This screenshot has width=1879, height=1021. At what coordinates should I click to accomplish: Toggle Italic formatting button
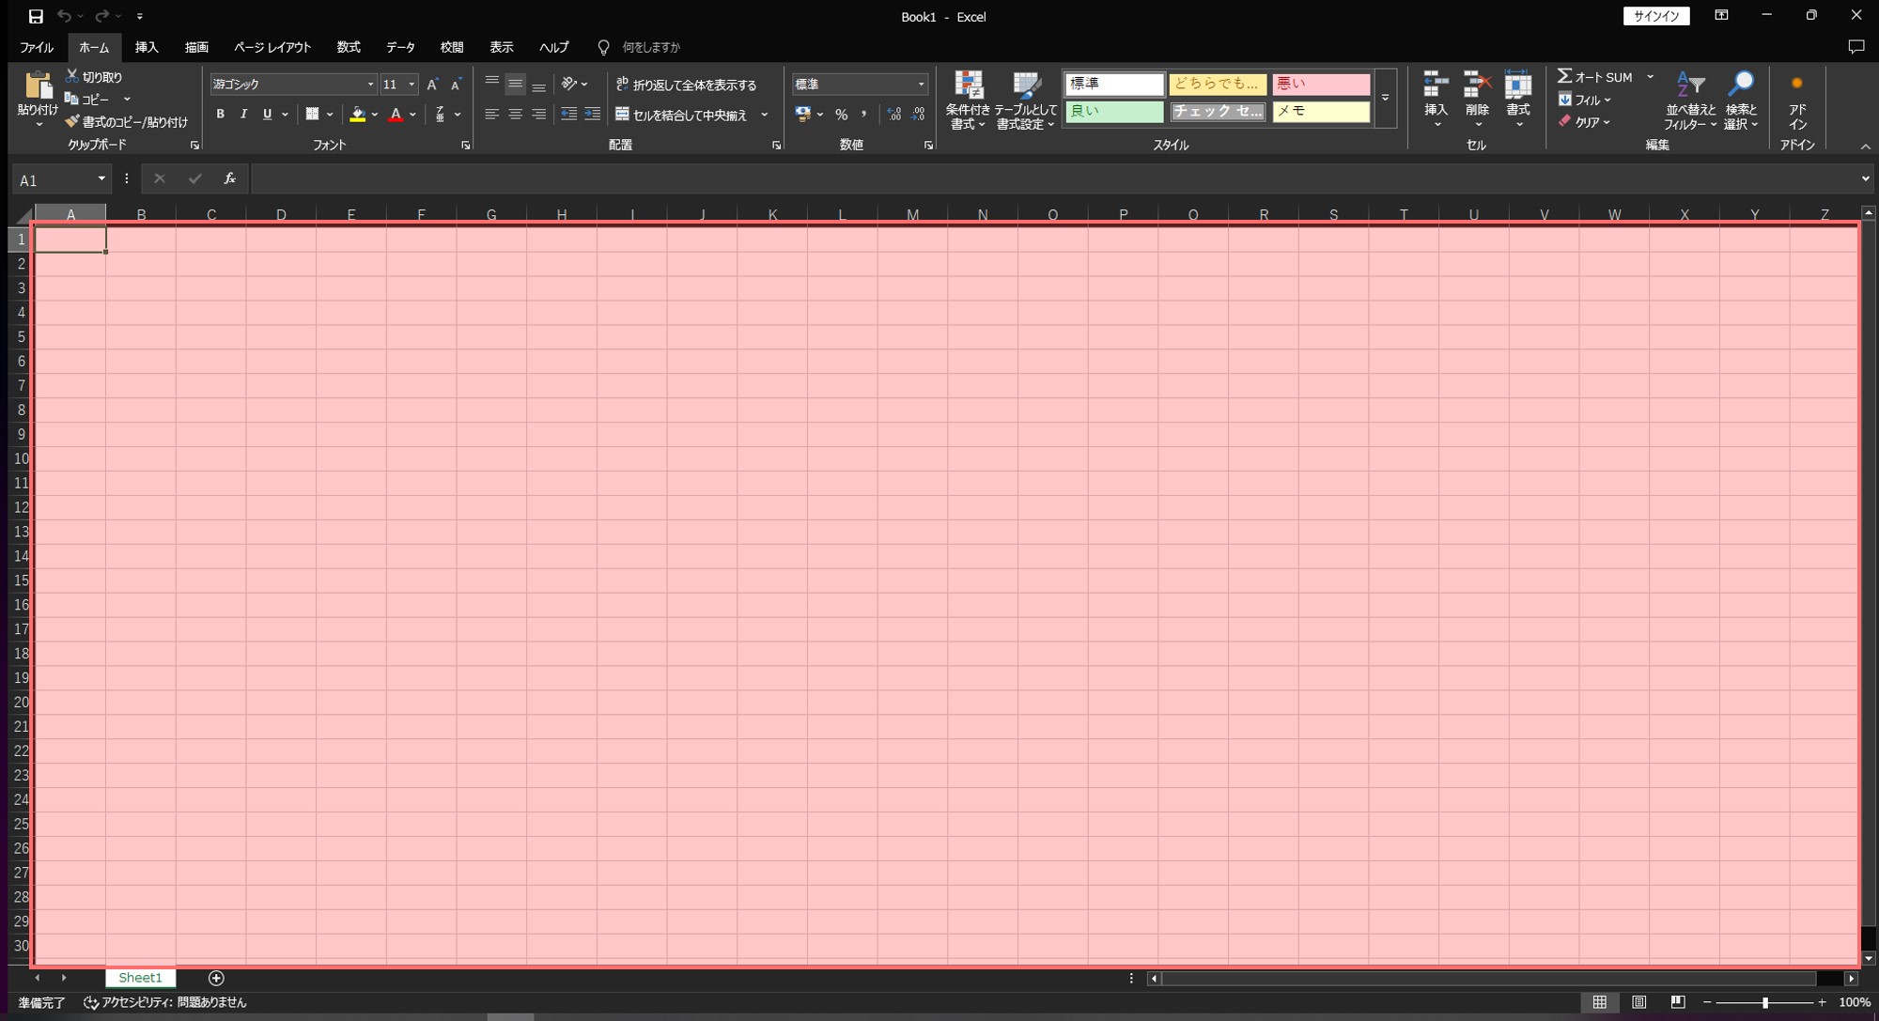point(243,114)
